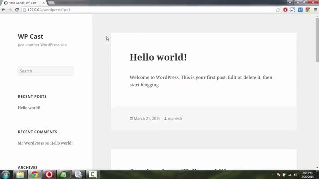
Task: Go back using browser back arrow
Action: 3,10
